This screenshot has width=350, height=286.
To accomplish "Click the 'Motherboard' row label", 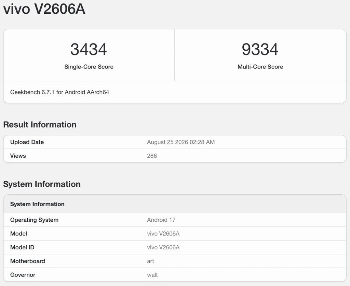I will point(28,261).
